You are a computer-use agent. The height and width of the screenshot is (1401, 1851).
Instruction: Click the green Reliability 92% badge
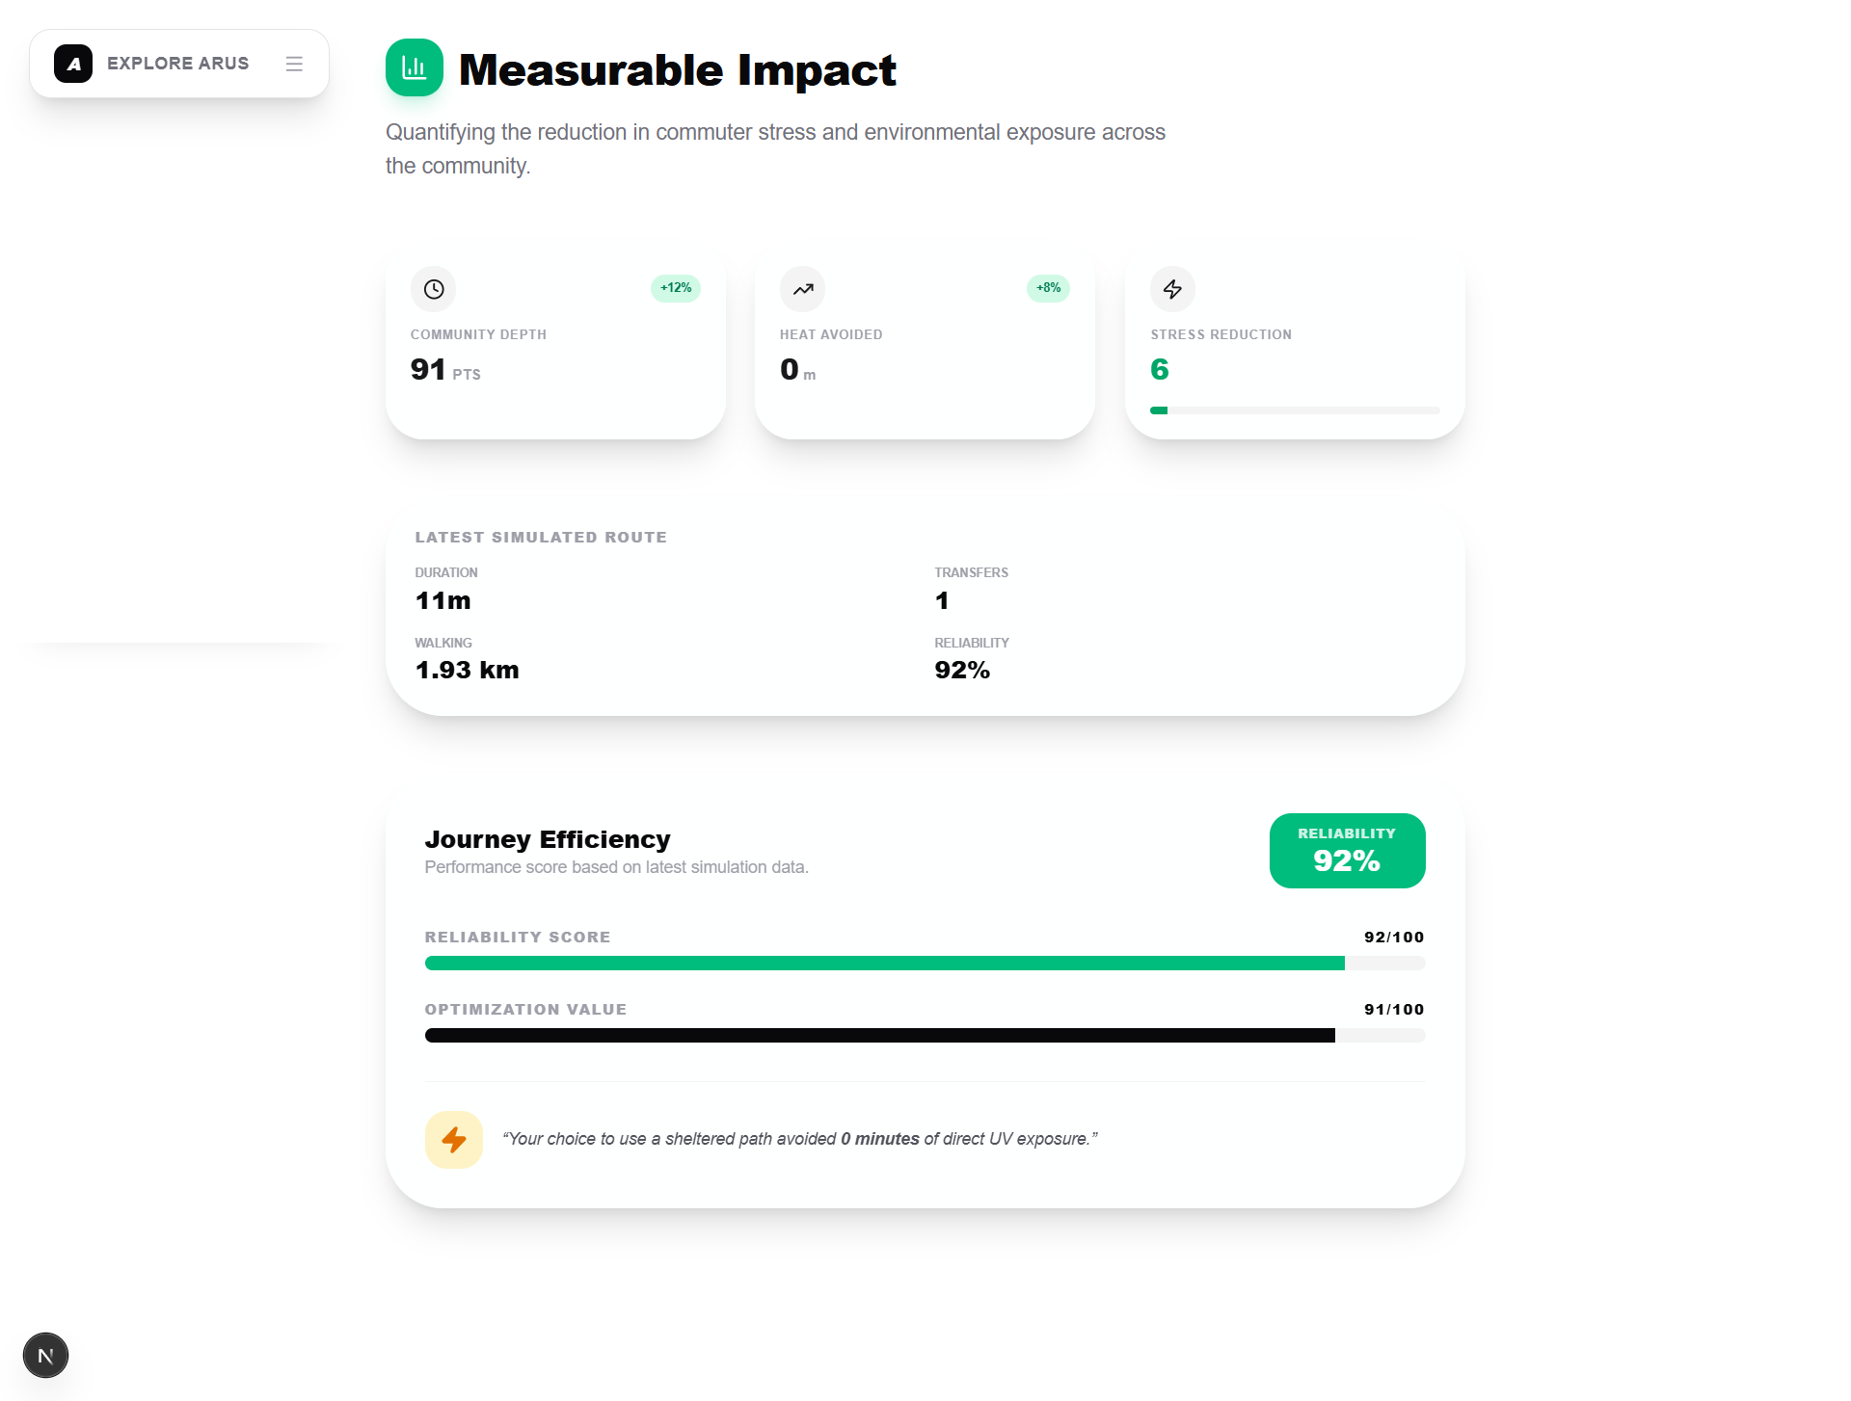[1347, 851]
